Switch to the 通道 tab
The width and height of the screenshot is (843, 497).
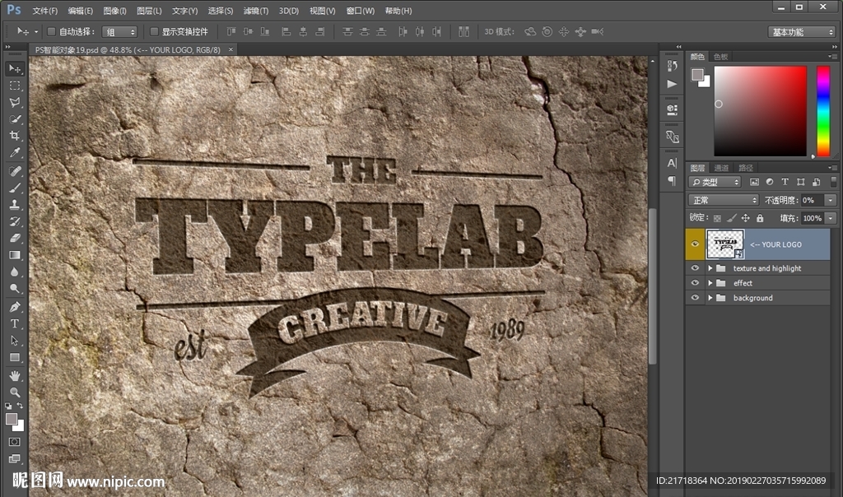click(721, 168)
